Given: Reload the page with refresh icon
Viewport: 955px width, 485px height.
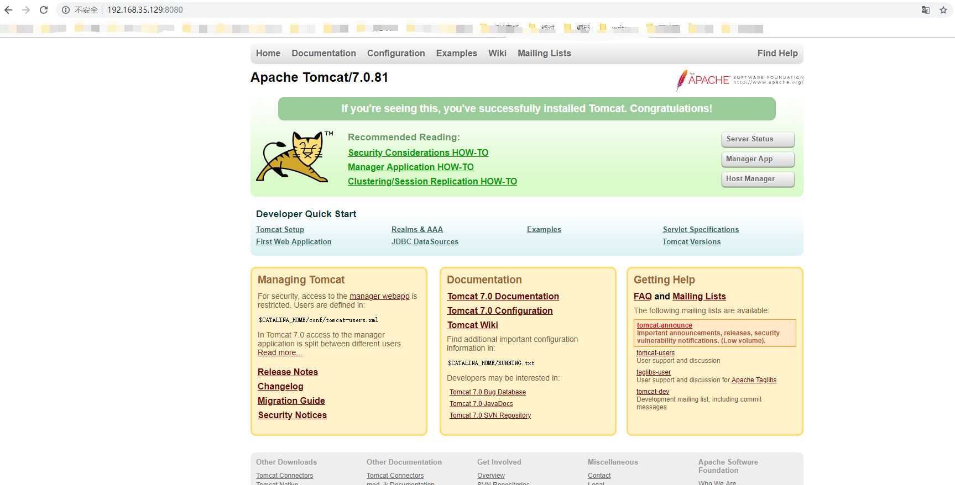Looking at the screenshot, I should tap(44, 10).
